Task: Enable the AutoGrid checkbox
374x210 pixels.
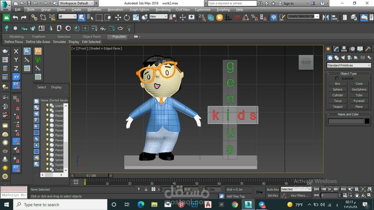Action: [337, 79]
